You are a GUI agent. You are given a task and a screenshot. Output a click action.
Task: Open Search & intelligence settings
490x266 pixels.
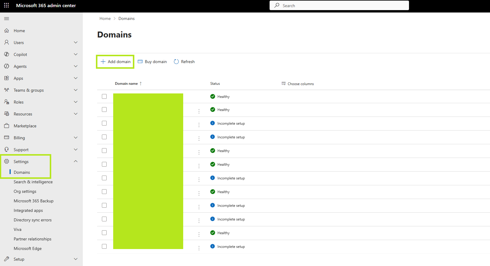point(33,182)
